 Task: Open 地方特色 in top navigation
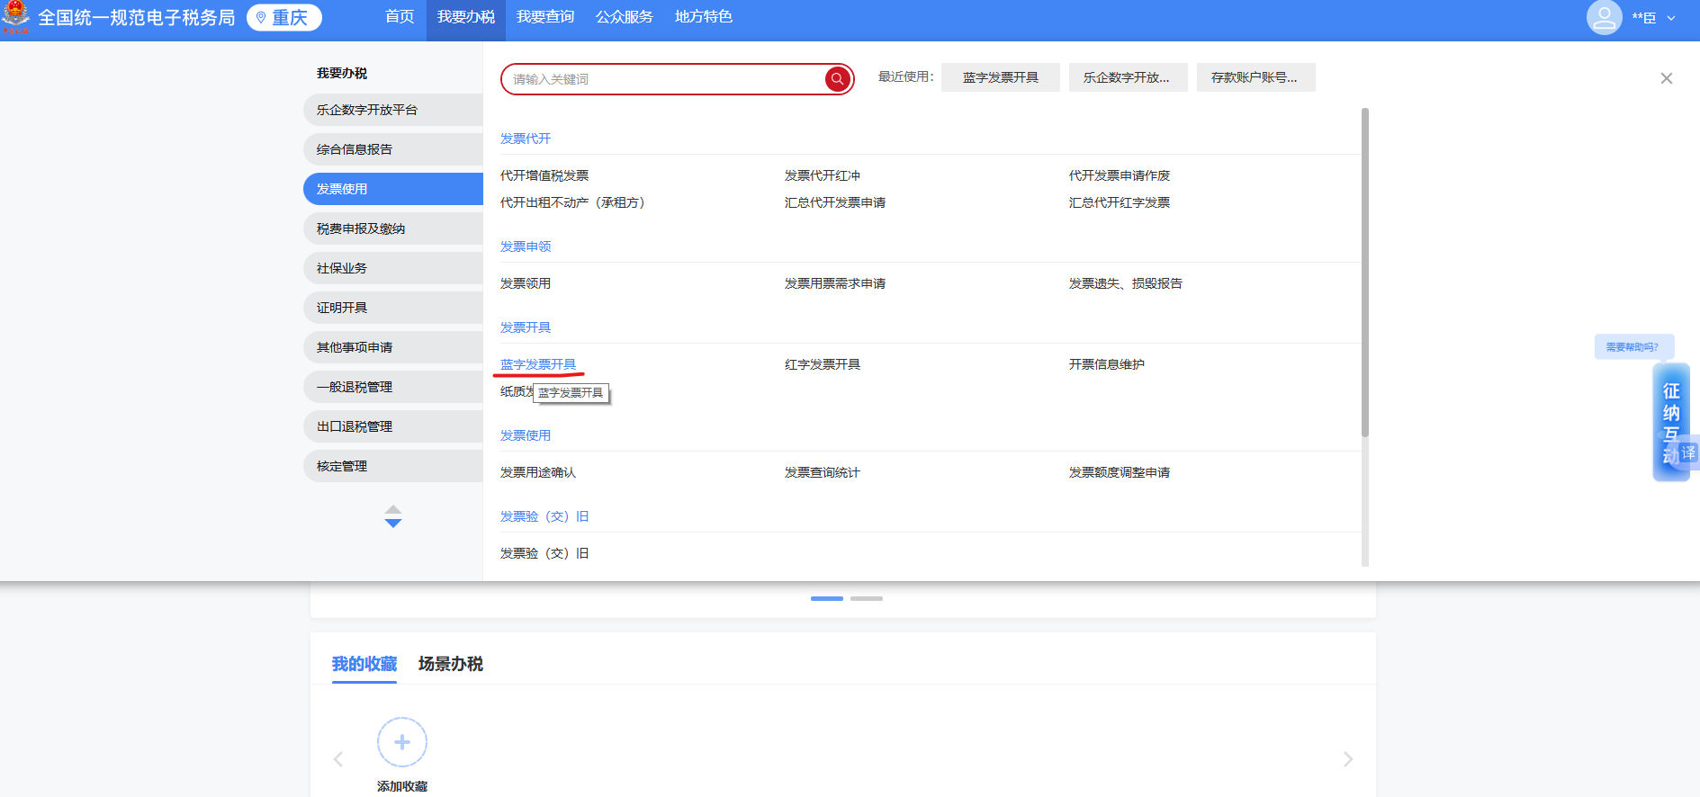tap(704, 17)
